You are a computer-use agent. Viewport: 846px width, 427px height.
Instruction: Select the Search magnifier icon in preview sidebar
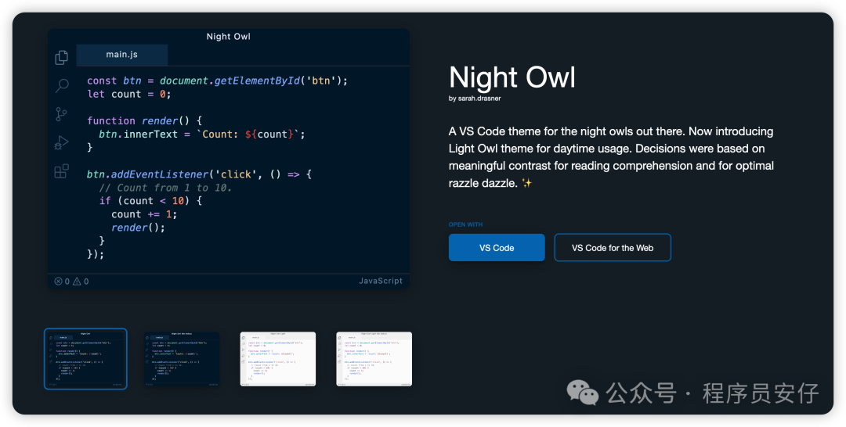point(62,85)
